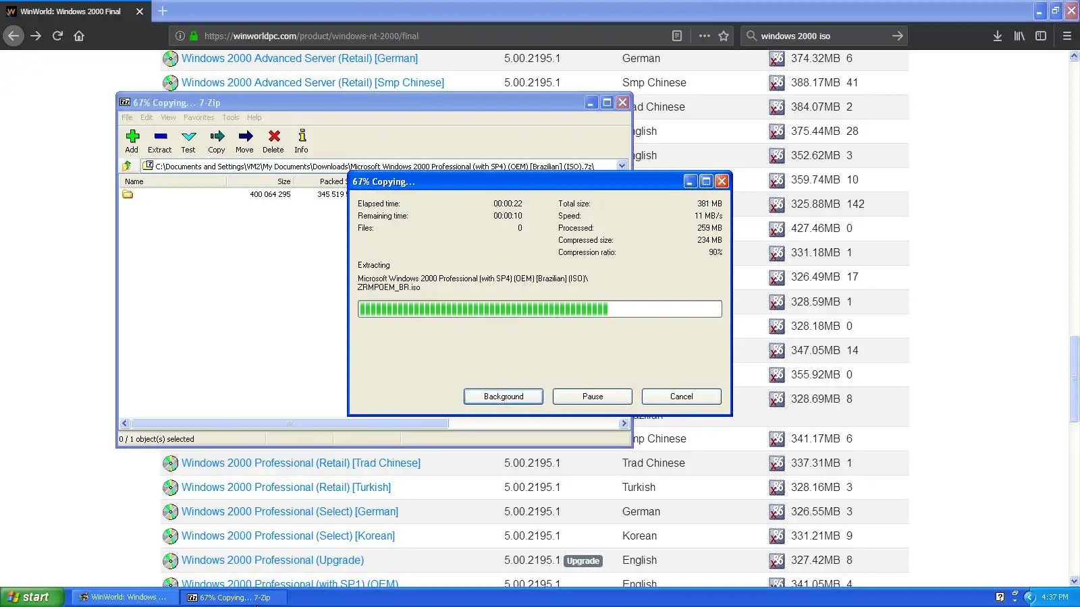This screenshot has height=607, width=1080.
Task: Click the extraction progress bar
Action: coord(540,309)
